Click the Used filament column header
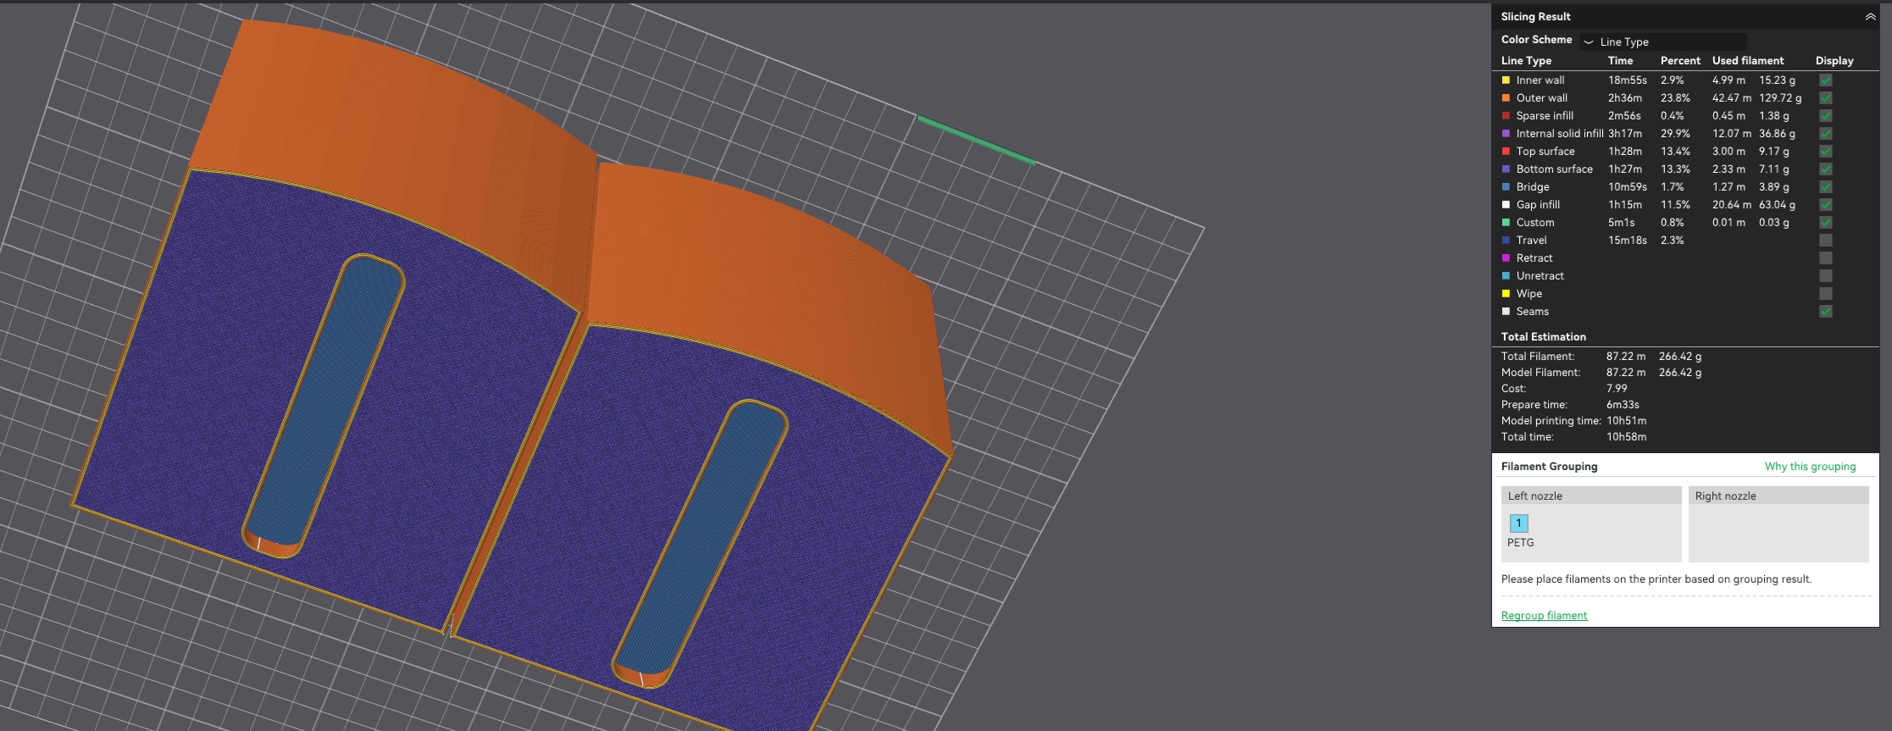Image resolution: width=1892 pixels, height=731 pixels. click(1748, 61)
